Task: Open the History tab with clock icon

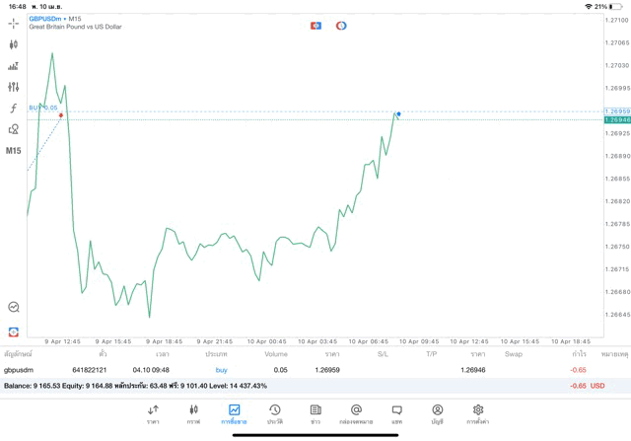Action: coord(275,413)
